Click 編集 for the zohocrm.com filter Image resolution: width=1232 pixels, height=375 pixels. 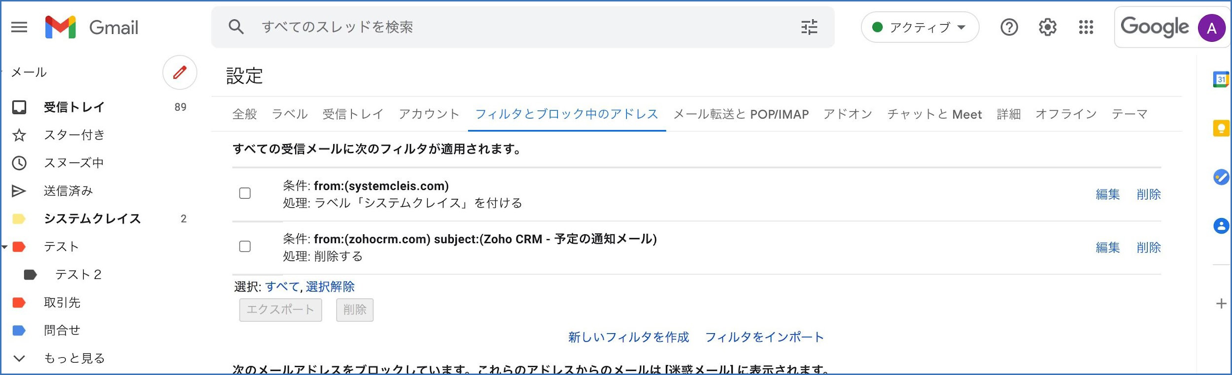coord(1108,248)
